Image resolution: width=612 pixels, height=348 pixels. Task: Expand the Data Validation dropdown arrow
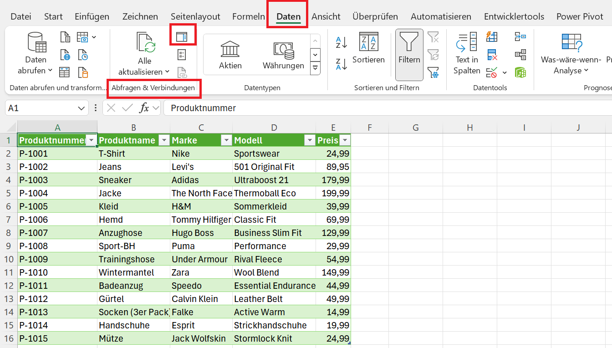tap(505, 72)
